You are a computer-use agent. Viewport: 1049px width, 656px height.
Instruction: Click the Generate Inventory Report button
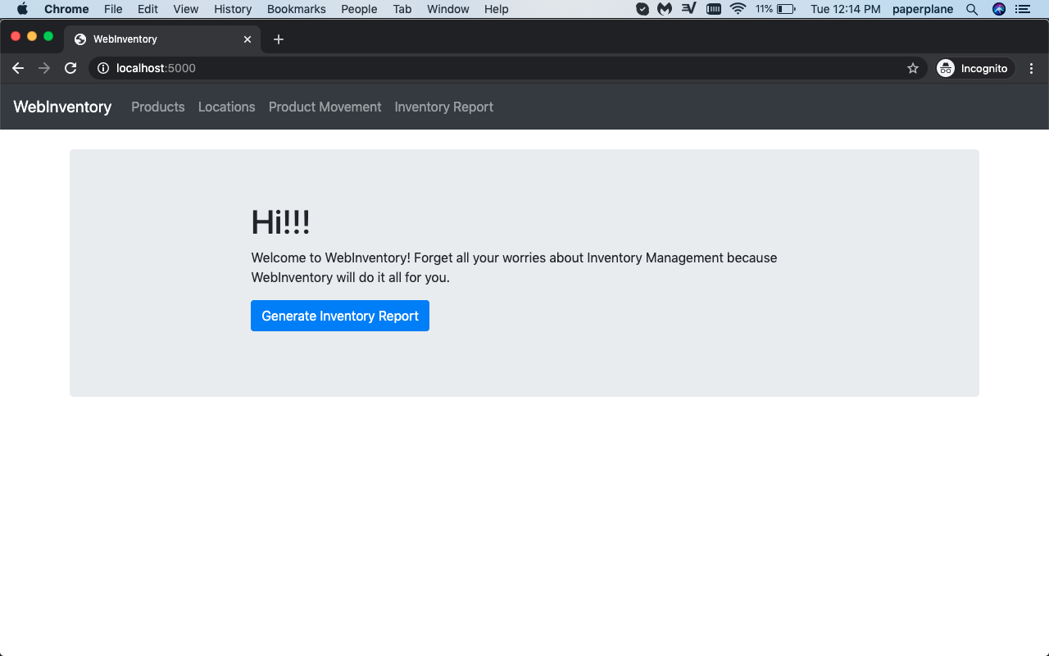coord(340,316)
